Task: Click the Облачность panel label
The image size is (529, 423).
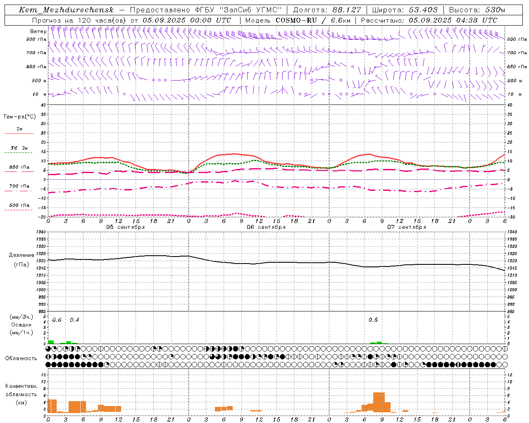Action: 21,358
